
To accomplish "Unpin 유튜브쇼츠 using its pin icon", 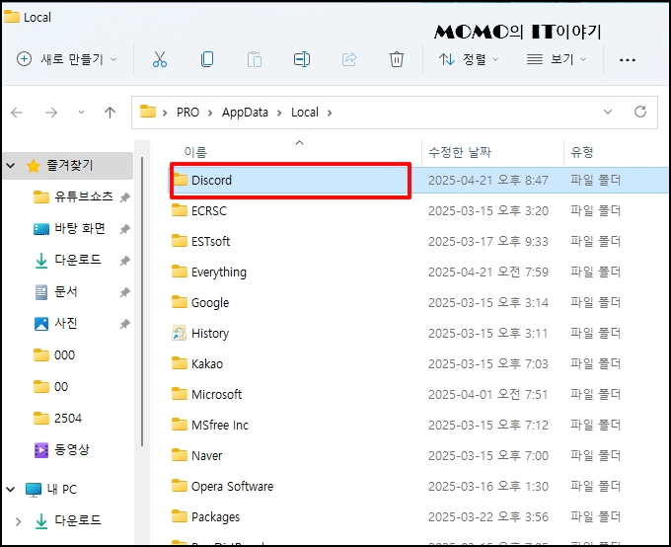I will 125,197.
